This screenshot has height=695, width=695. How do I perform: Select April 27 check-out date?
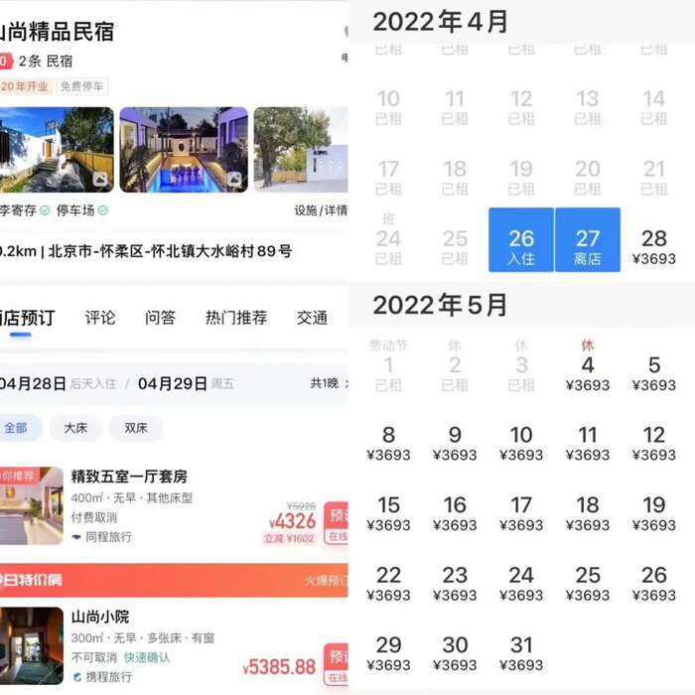click(588, 239)
